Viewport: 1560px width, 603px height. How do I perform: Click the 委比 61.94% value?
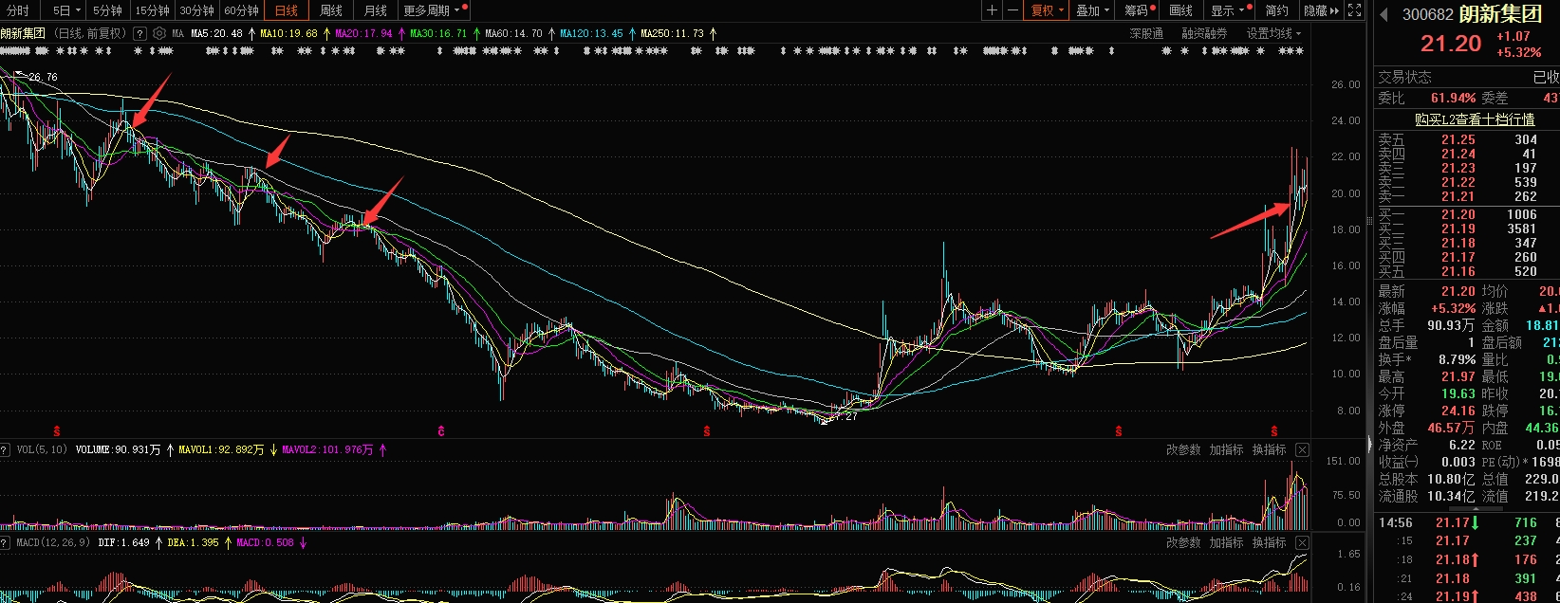tap(1454, 98)
